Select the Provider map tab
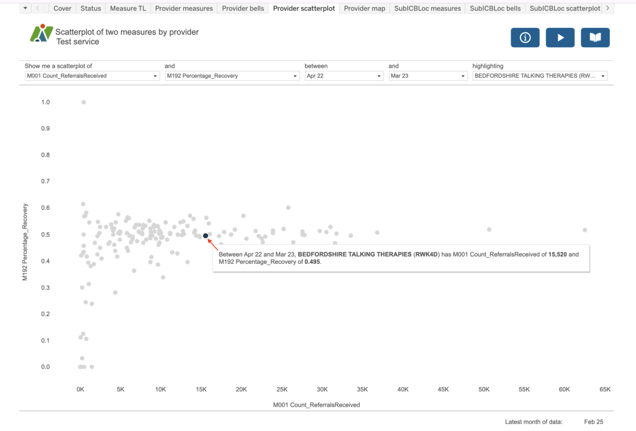 365,9
